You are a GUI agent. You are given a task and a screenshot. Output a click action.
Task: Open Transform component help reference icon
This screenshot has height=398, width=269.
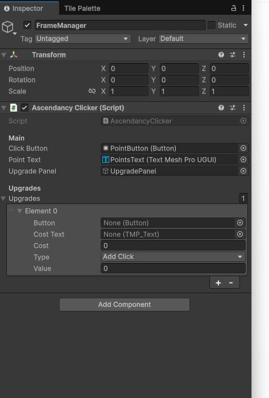click(221, 55)
